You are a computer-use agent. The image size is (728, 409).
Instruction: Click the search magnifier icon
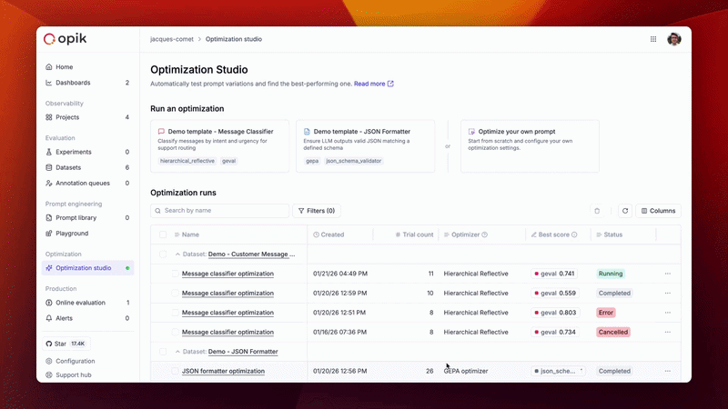(x=157, y=211)
